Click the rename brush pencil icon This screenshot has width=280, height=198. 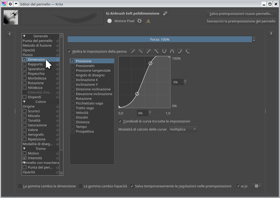165,13
